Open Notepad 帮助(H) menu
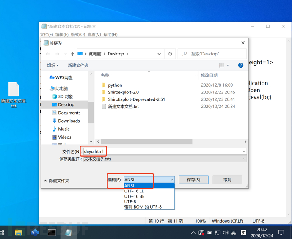This screenshot has height=239, width=292. 110,35
